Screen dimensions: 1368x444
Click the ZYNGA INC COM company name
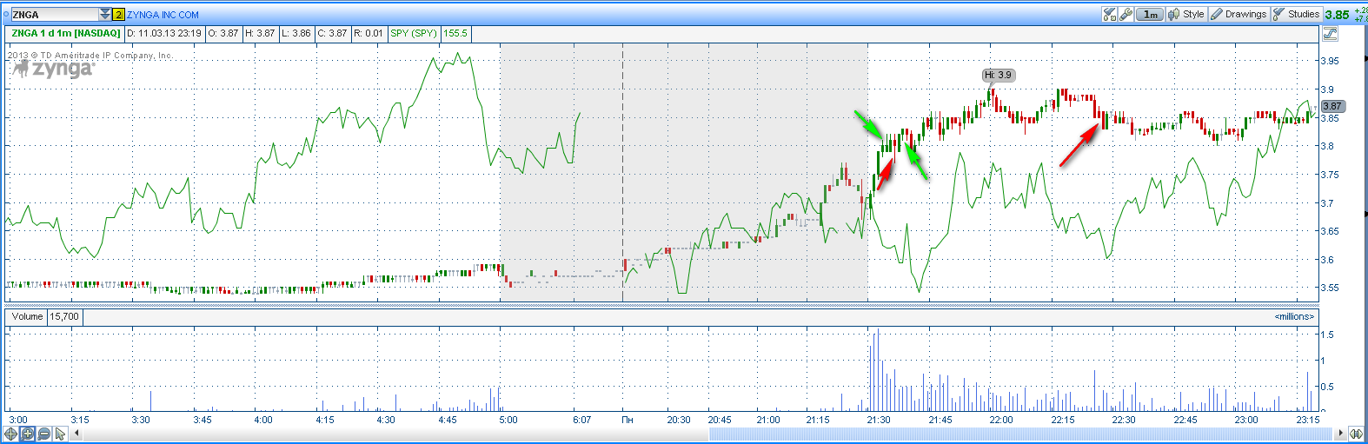click(163, 15)
